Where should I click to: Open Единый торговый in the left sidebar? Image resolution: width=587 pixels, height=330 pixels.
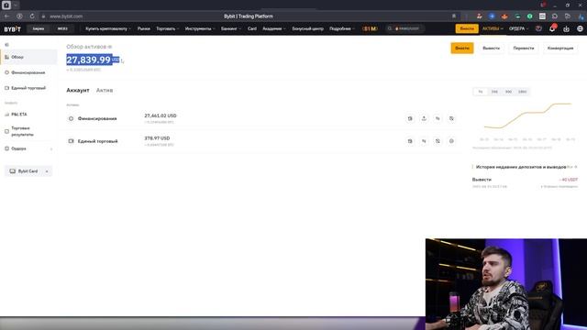(28, 88)
